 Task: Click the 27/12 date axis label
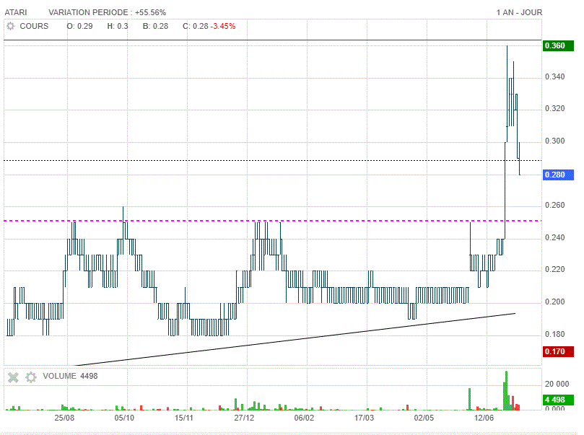244,418
